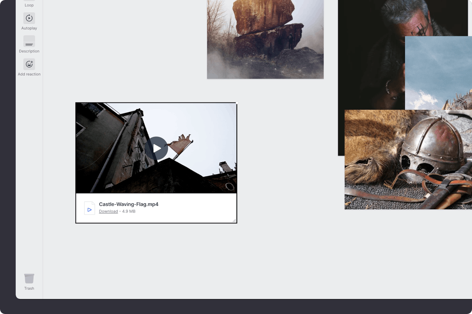
Task: Play the Castle-Waving-Flag video
Action: pos(157,148)
